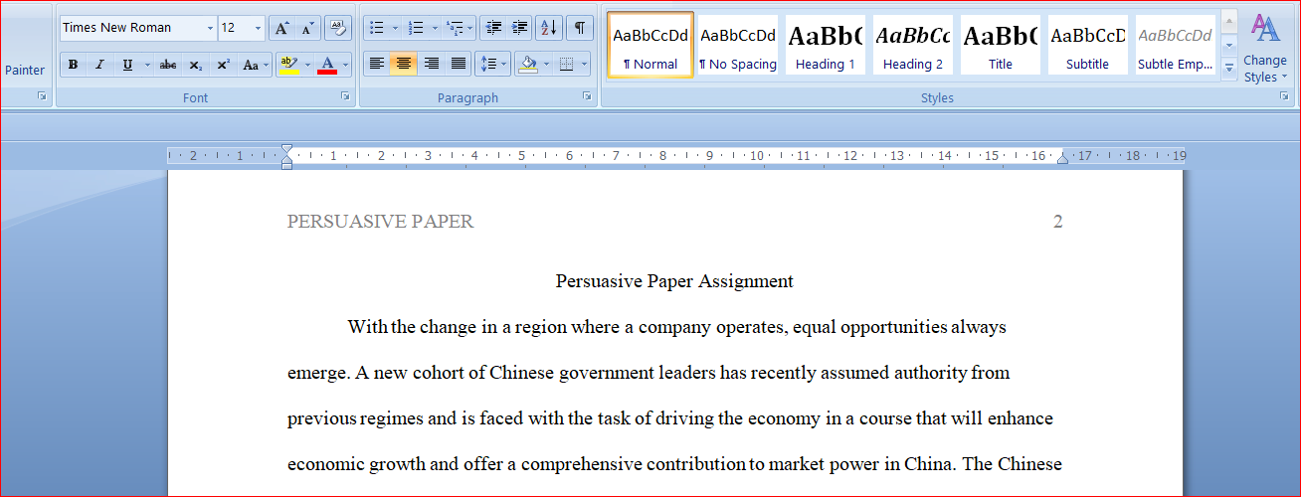Open the font size dropdown
Screen dimensions: 1301x497
[259, 28]
